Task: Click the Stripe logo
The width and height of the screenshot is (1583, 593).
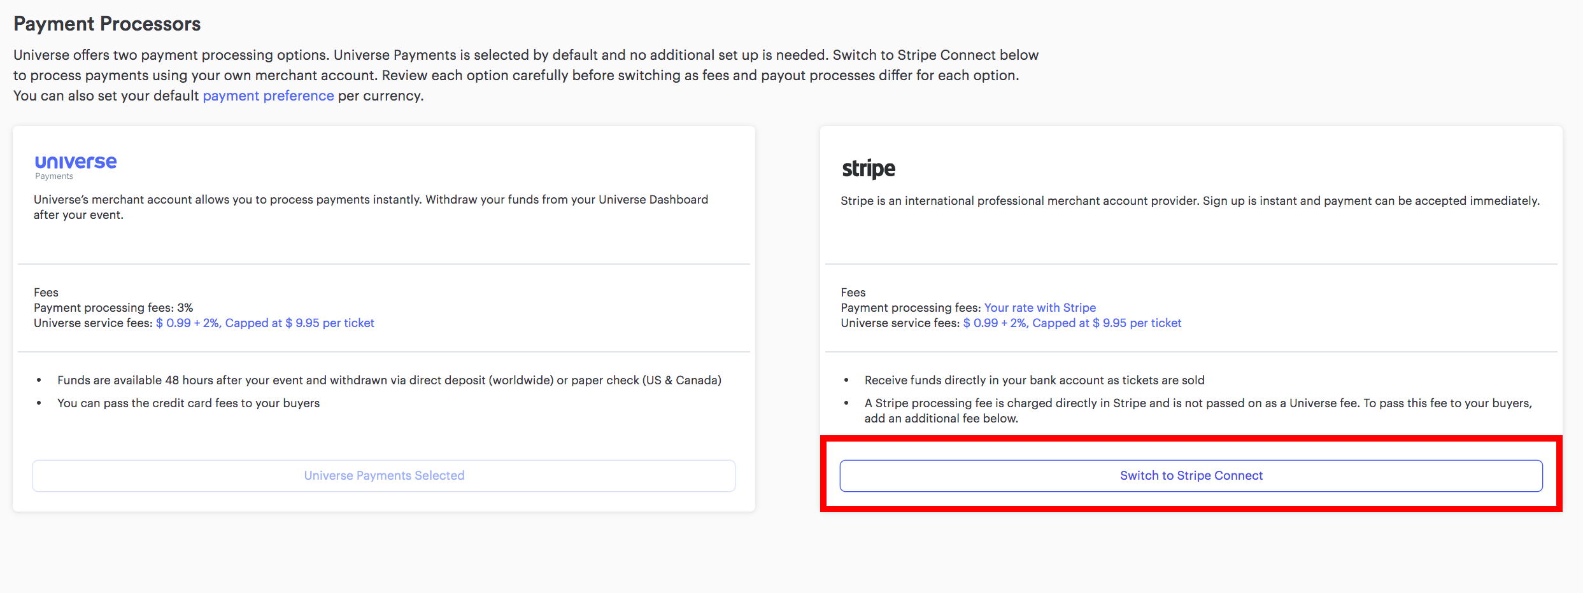Action: tap(869, 169)
